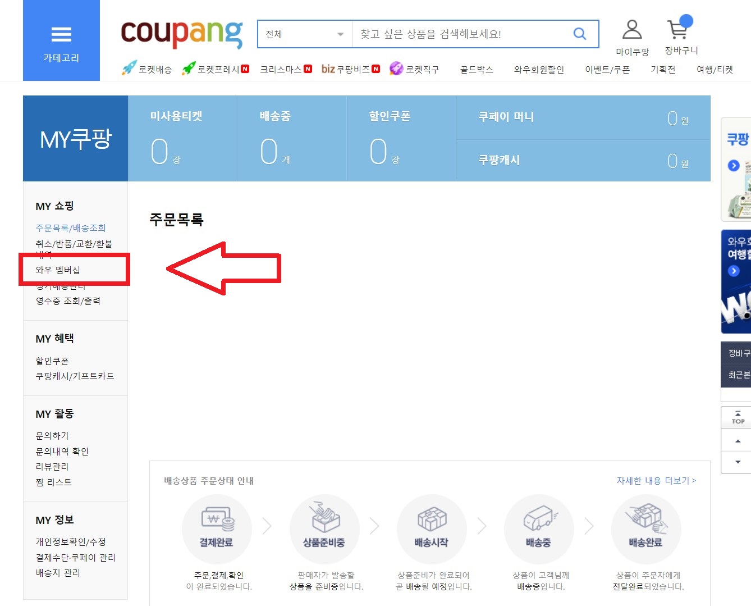Open the 골드박스 menu

click(x=477, y=69)
